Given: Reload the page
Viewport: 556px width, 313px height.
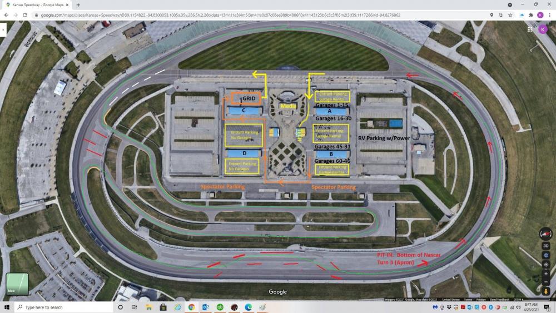Looking at the screenshot, I should point(25,15).
